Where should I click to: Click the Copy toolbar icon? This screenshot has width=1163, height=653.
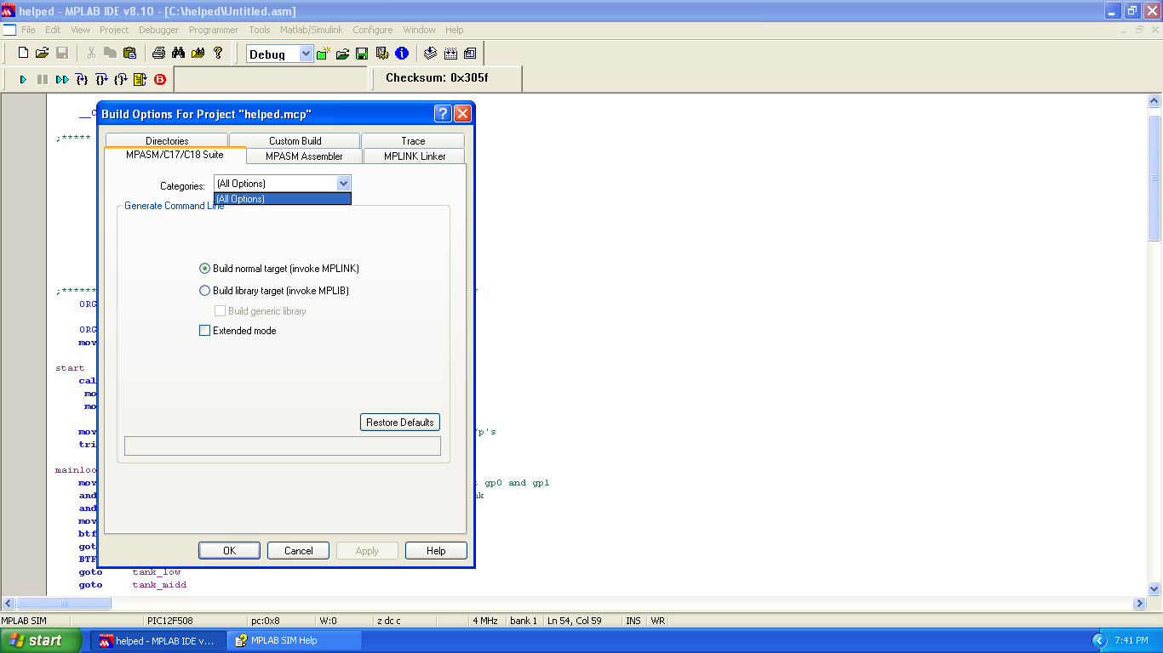110,53
